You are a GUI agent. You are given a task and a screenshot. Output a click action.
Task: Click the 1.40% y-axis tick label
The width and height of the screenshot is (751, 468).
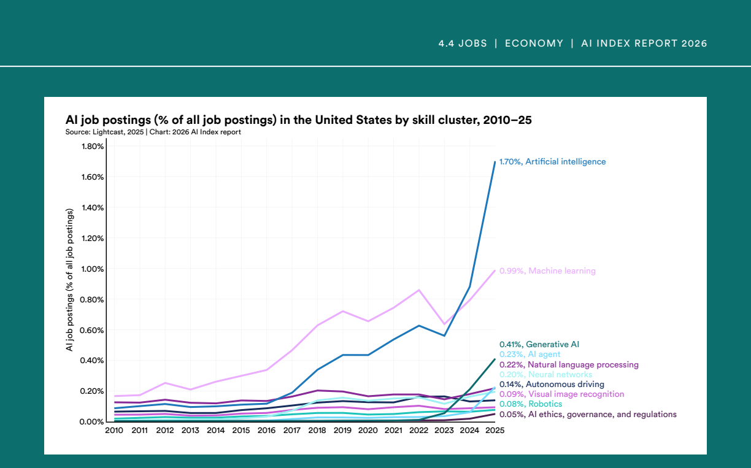93,208
